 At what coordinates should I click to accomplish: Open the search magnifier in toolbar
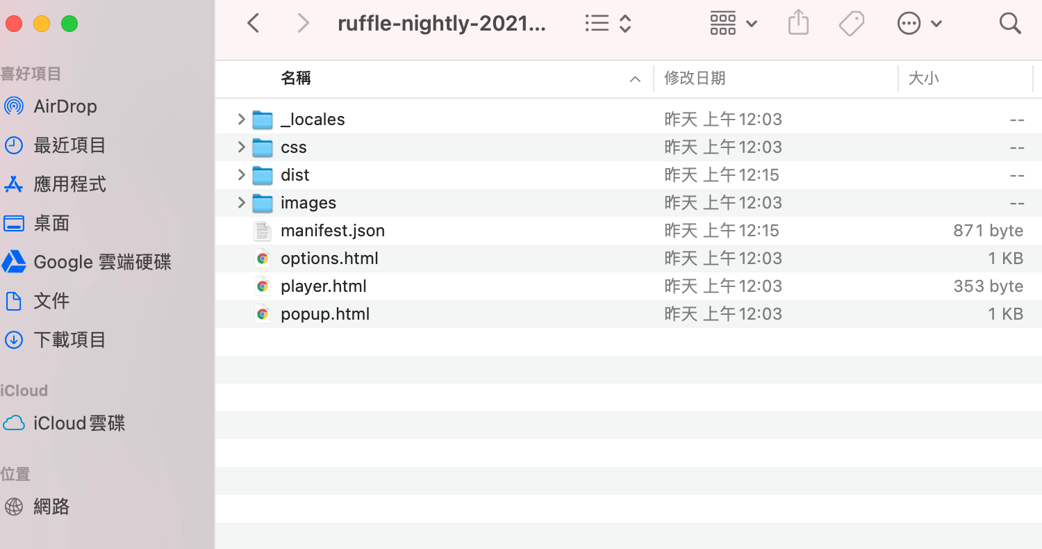1009,24
